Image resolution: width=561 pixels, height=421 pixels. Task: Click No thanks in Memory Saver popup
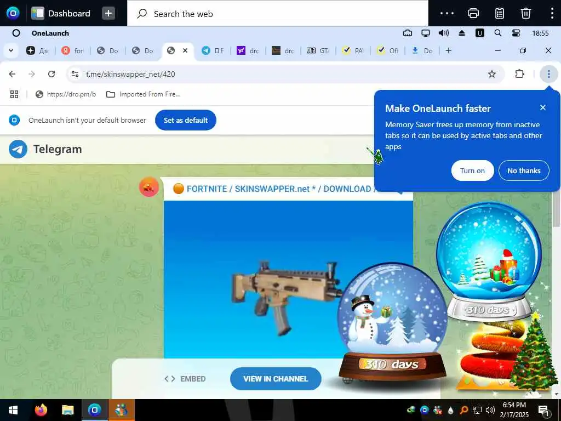pos(524,171)
